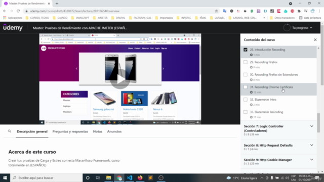Open lecture 29. Recording Firefox
Image resolution: width=324 pixels, height=182 pixels.
coord(264,62)
